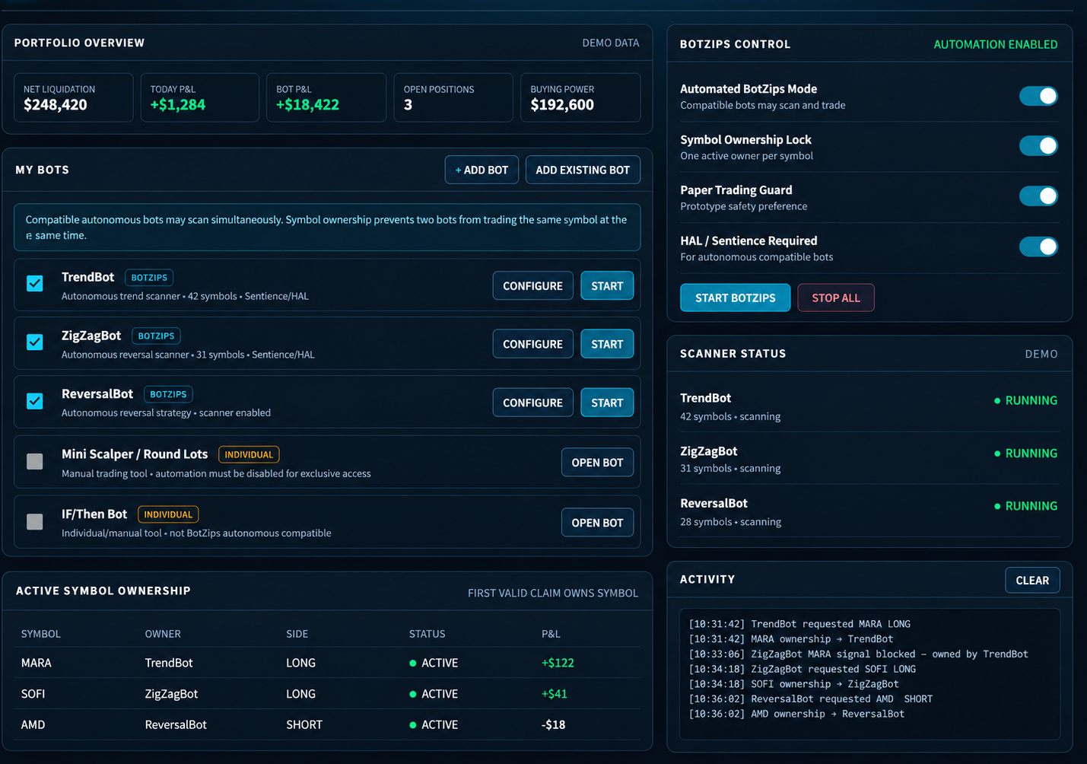1087x764 pixels.
Task: Click the AMD symbol in ownership table
Action: click(x=33, y=724)
